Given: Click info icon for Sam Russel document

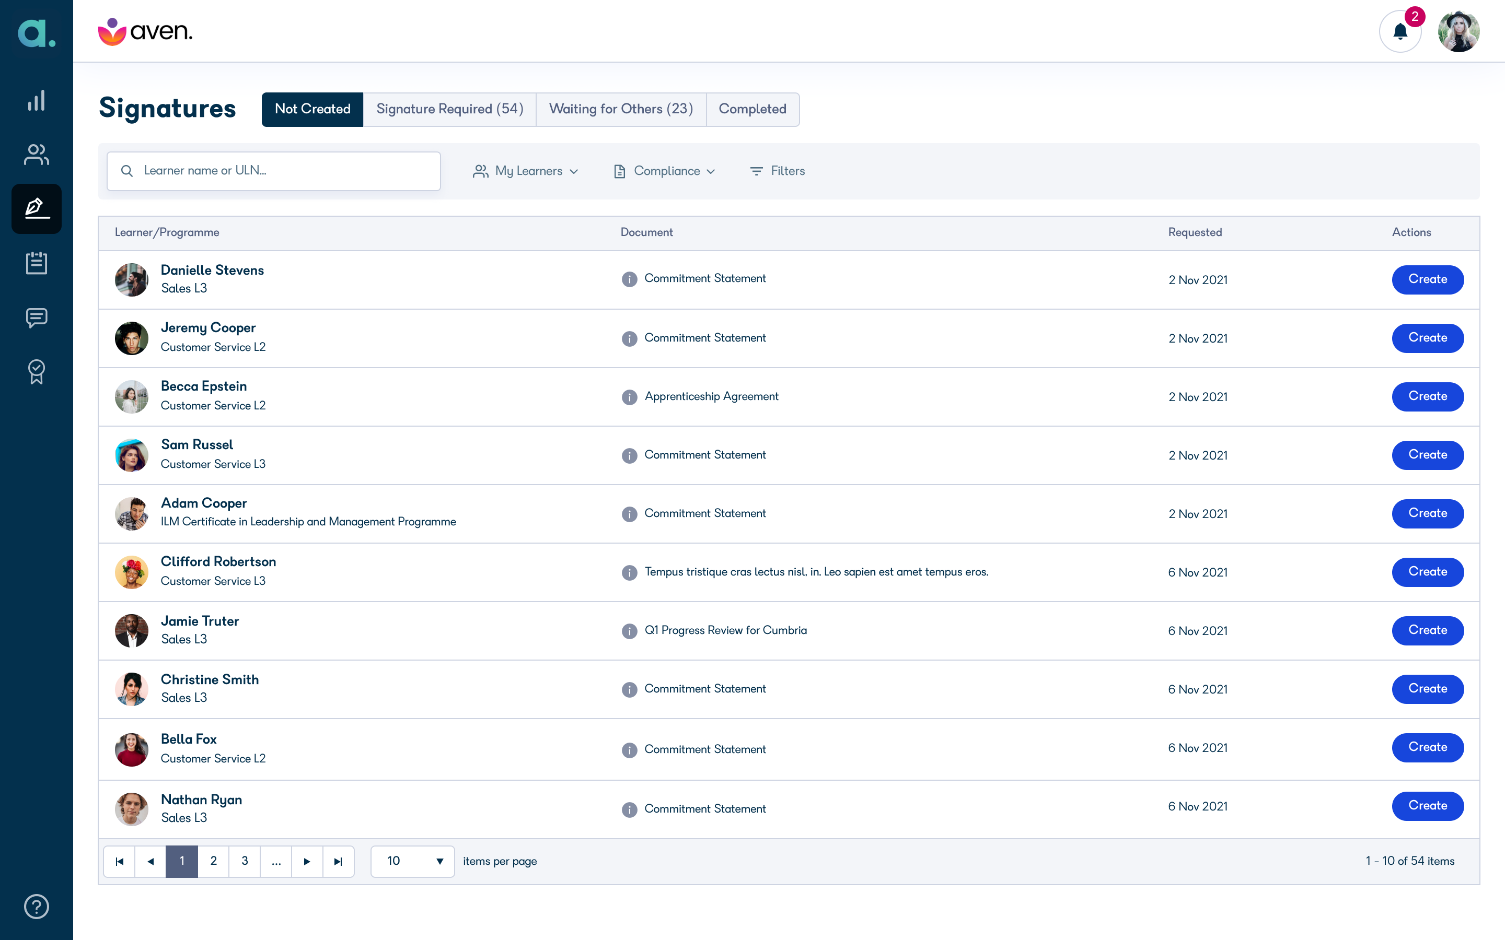Looking at the screenshot, I should tap(629, 455).
